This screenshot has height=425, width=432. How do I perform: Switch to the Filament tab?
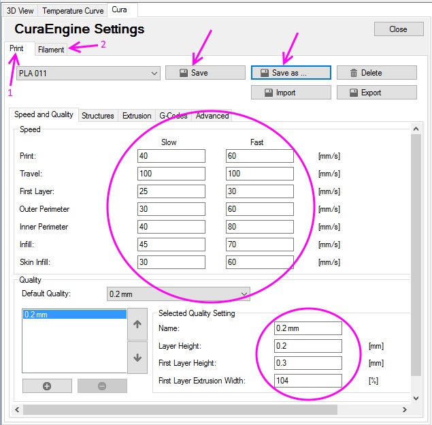(x=51, y=50)
